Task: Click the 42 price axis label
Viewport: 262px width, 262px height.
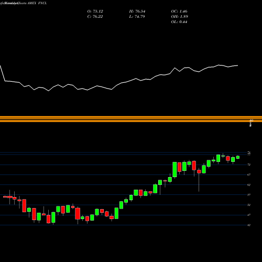Action: [x=249, y=225]
